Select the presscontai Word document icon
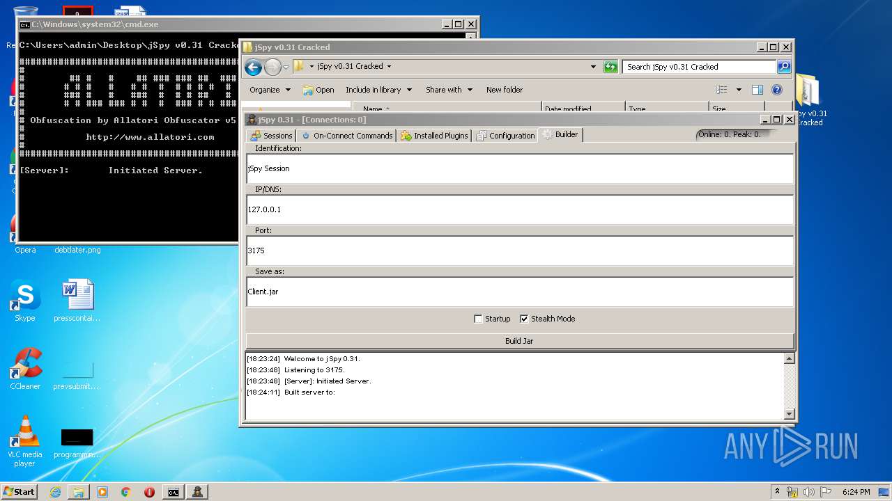The height and width of the screenshot is (501, 892). [x=77, y=301]
